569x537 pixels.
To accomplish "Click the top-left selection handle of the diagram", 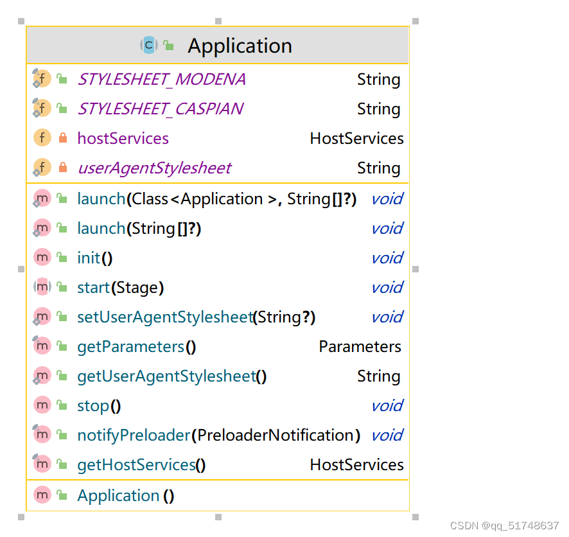I will point(22,20).
